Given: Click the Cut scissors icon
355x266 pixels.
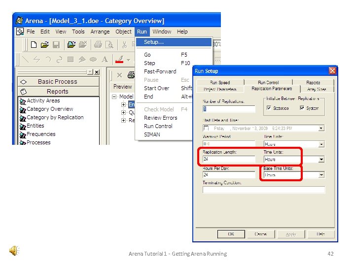Looking at the screenshot, I should pos(124,44).
